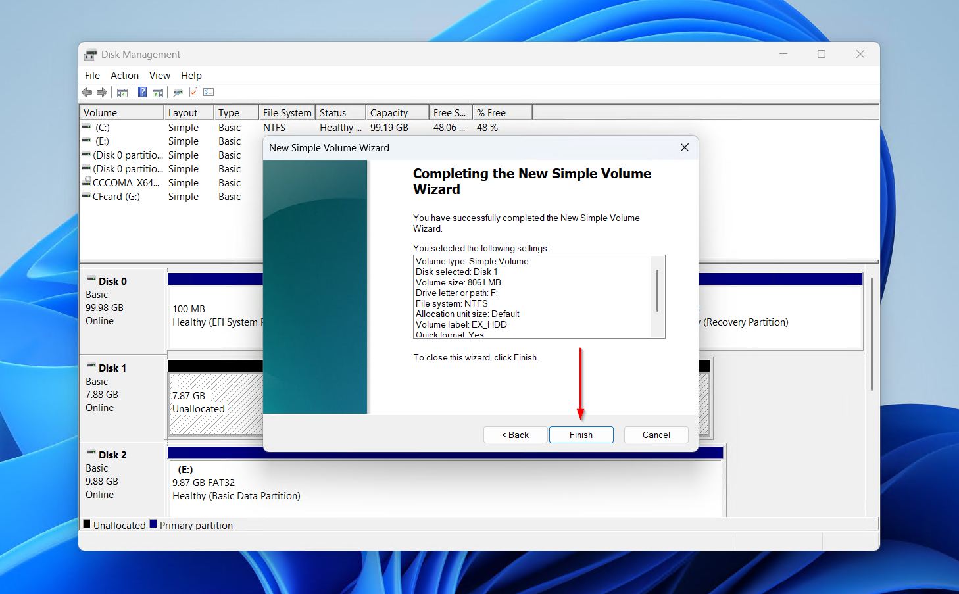This screenshot has height=594, width=959.
Task: Open the View menu
Action: coord(159,76)
